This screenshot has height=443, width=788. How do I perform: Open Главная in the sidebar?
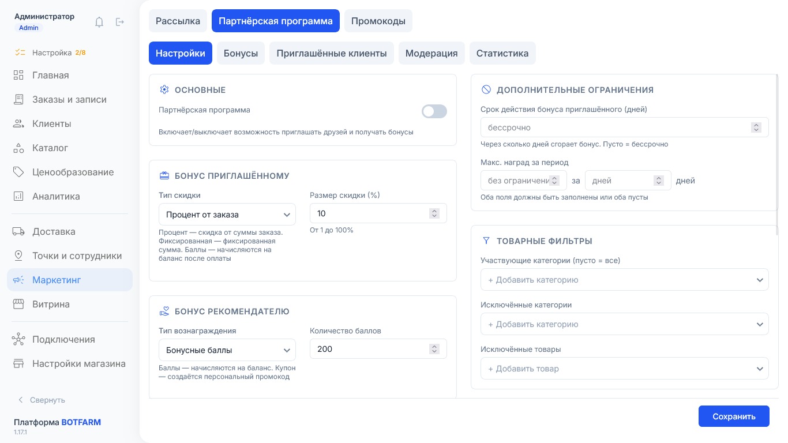70,75
